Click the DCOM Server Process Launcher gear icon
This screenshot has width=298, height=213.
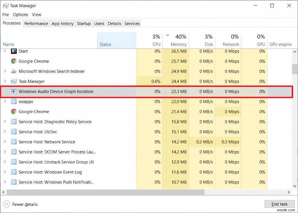point(14,152)
